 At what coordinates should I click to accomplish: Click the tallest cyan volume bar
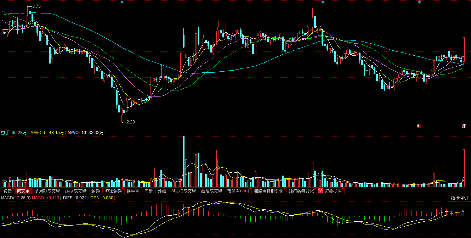(x=183, y=161)
